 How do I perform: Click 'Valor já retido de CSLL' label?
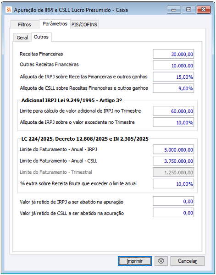point(72,214)
